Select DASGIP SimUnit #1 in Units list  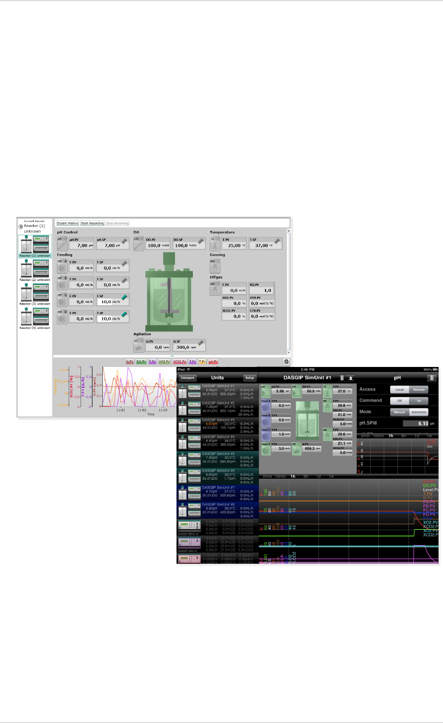(218, 391)
